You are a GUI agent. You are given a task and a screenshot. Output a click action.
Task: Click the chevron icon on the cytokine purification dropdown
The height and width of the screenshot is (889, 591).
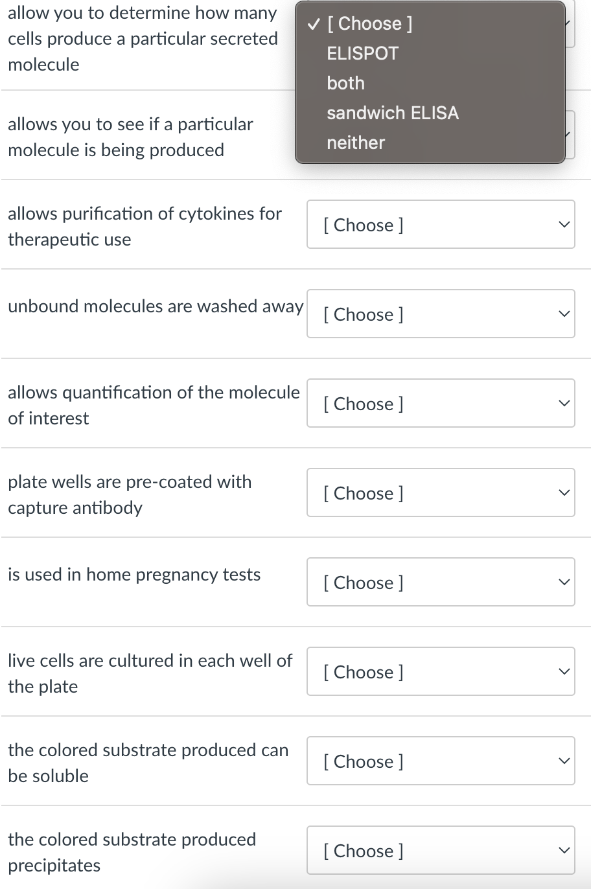click(564, 224)
